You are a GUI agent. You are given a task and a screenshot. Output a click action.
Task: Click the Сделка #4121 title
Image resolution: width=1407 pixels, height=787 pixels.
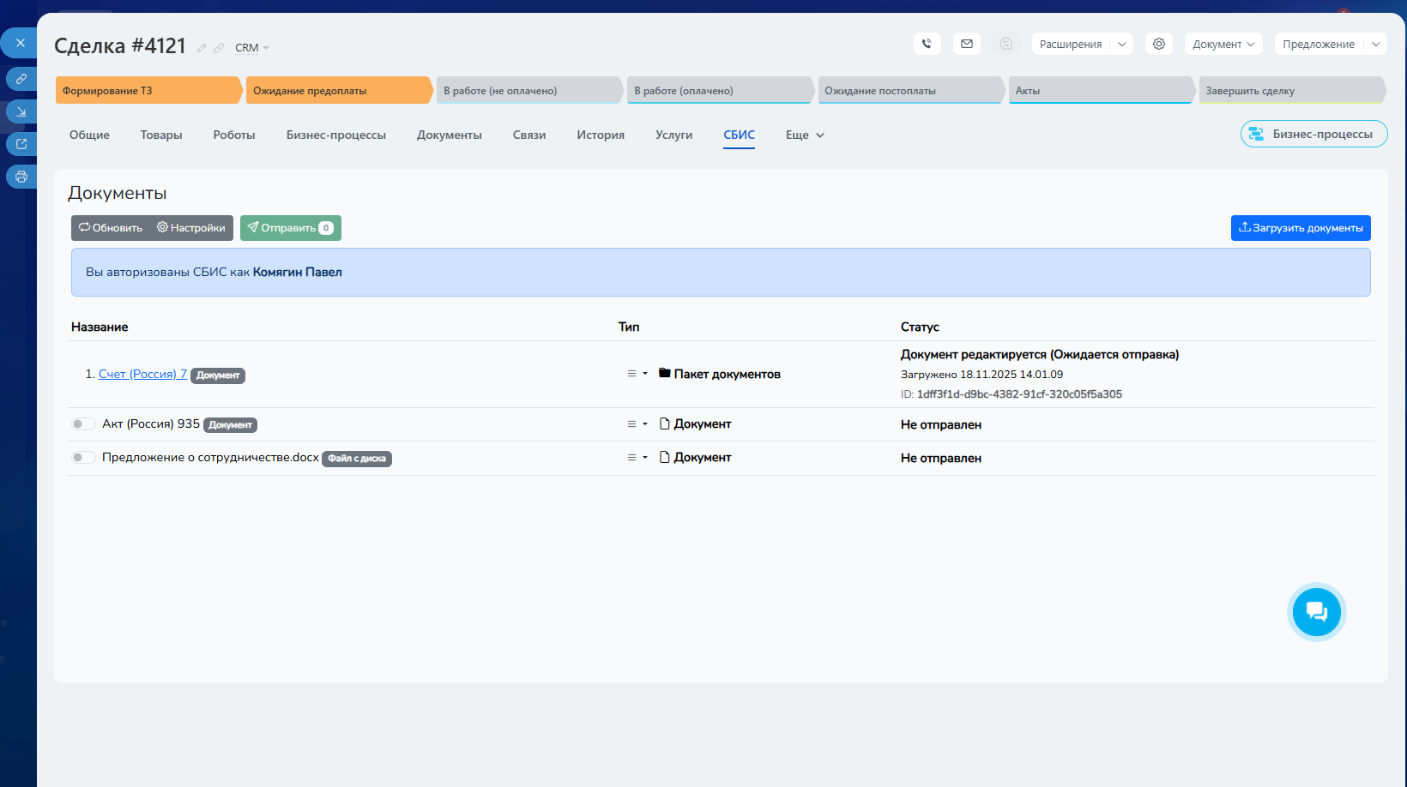(x=120, y=45)
